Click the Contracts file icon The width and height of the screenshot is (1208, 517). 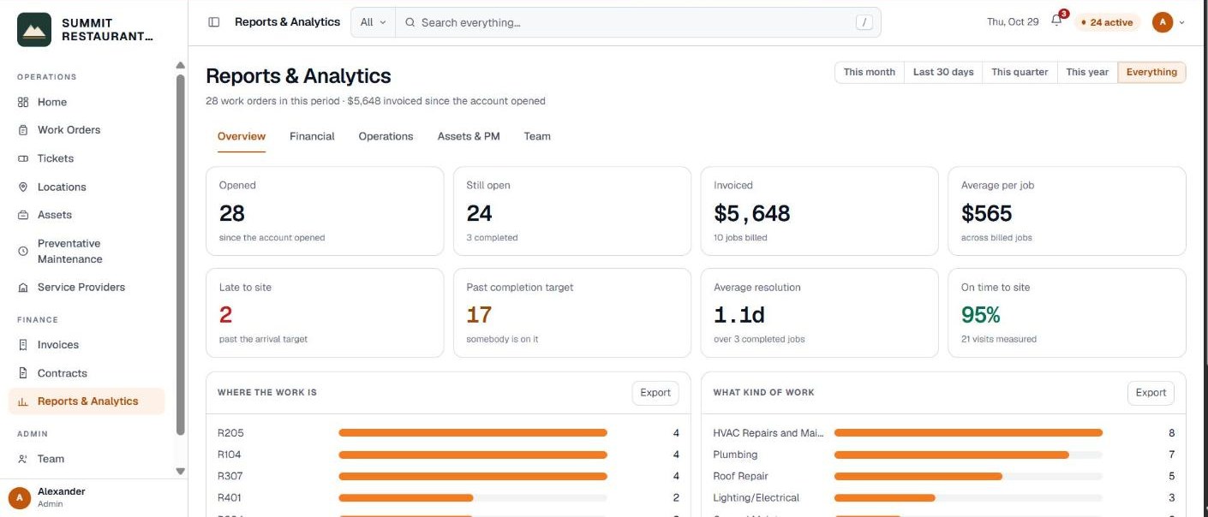tap(23, 373)
